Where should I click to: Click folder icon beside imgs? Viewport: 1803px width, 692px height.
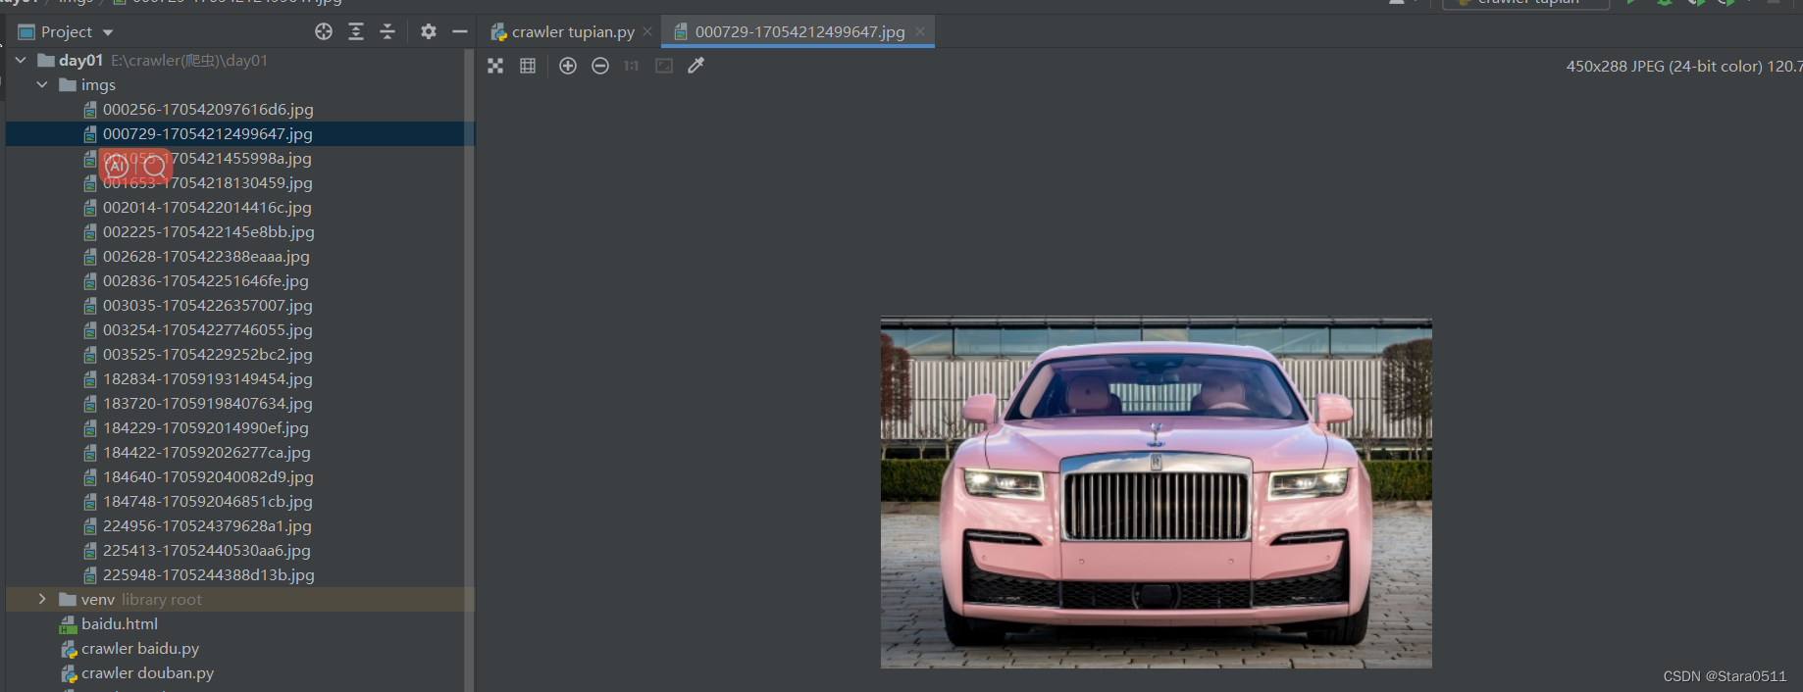point(68,84)
